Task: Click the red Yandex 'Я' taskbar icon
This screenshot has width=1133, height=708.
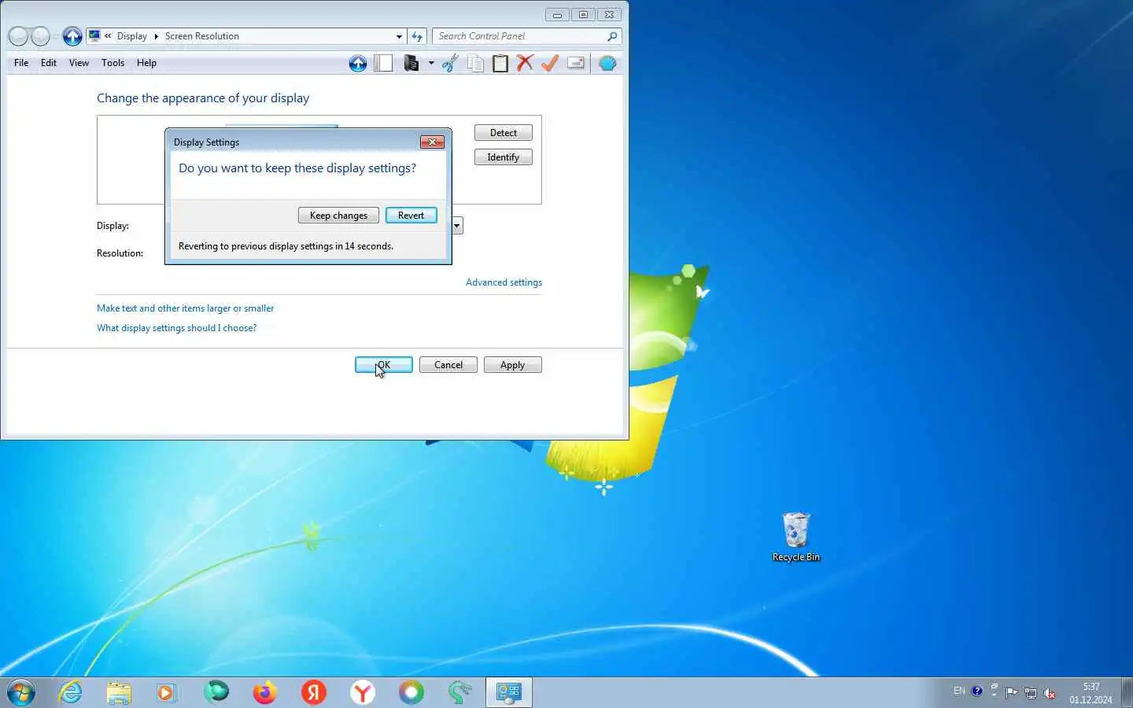Action: (314, 692)
